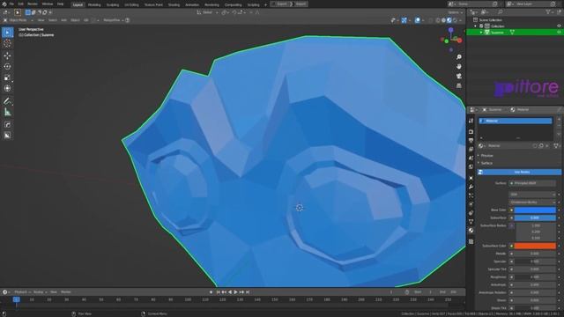The image size is (564, 317).
Task: Switch to solid viewport shading
Action: click(x=443, y=20)
